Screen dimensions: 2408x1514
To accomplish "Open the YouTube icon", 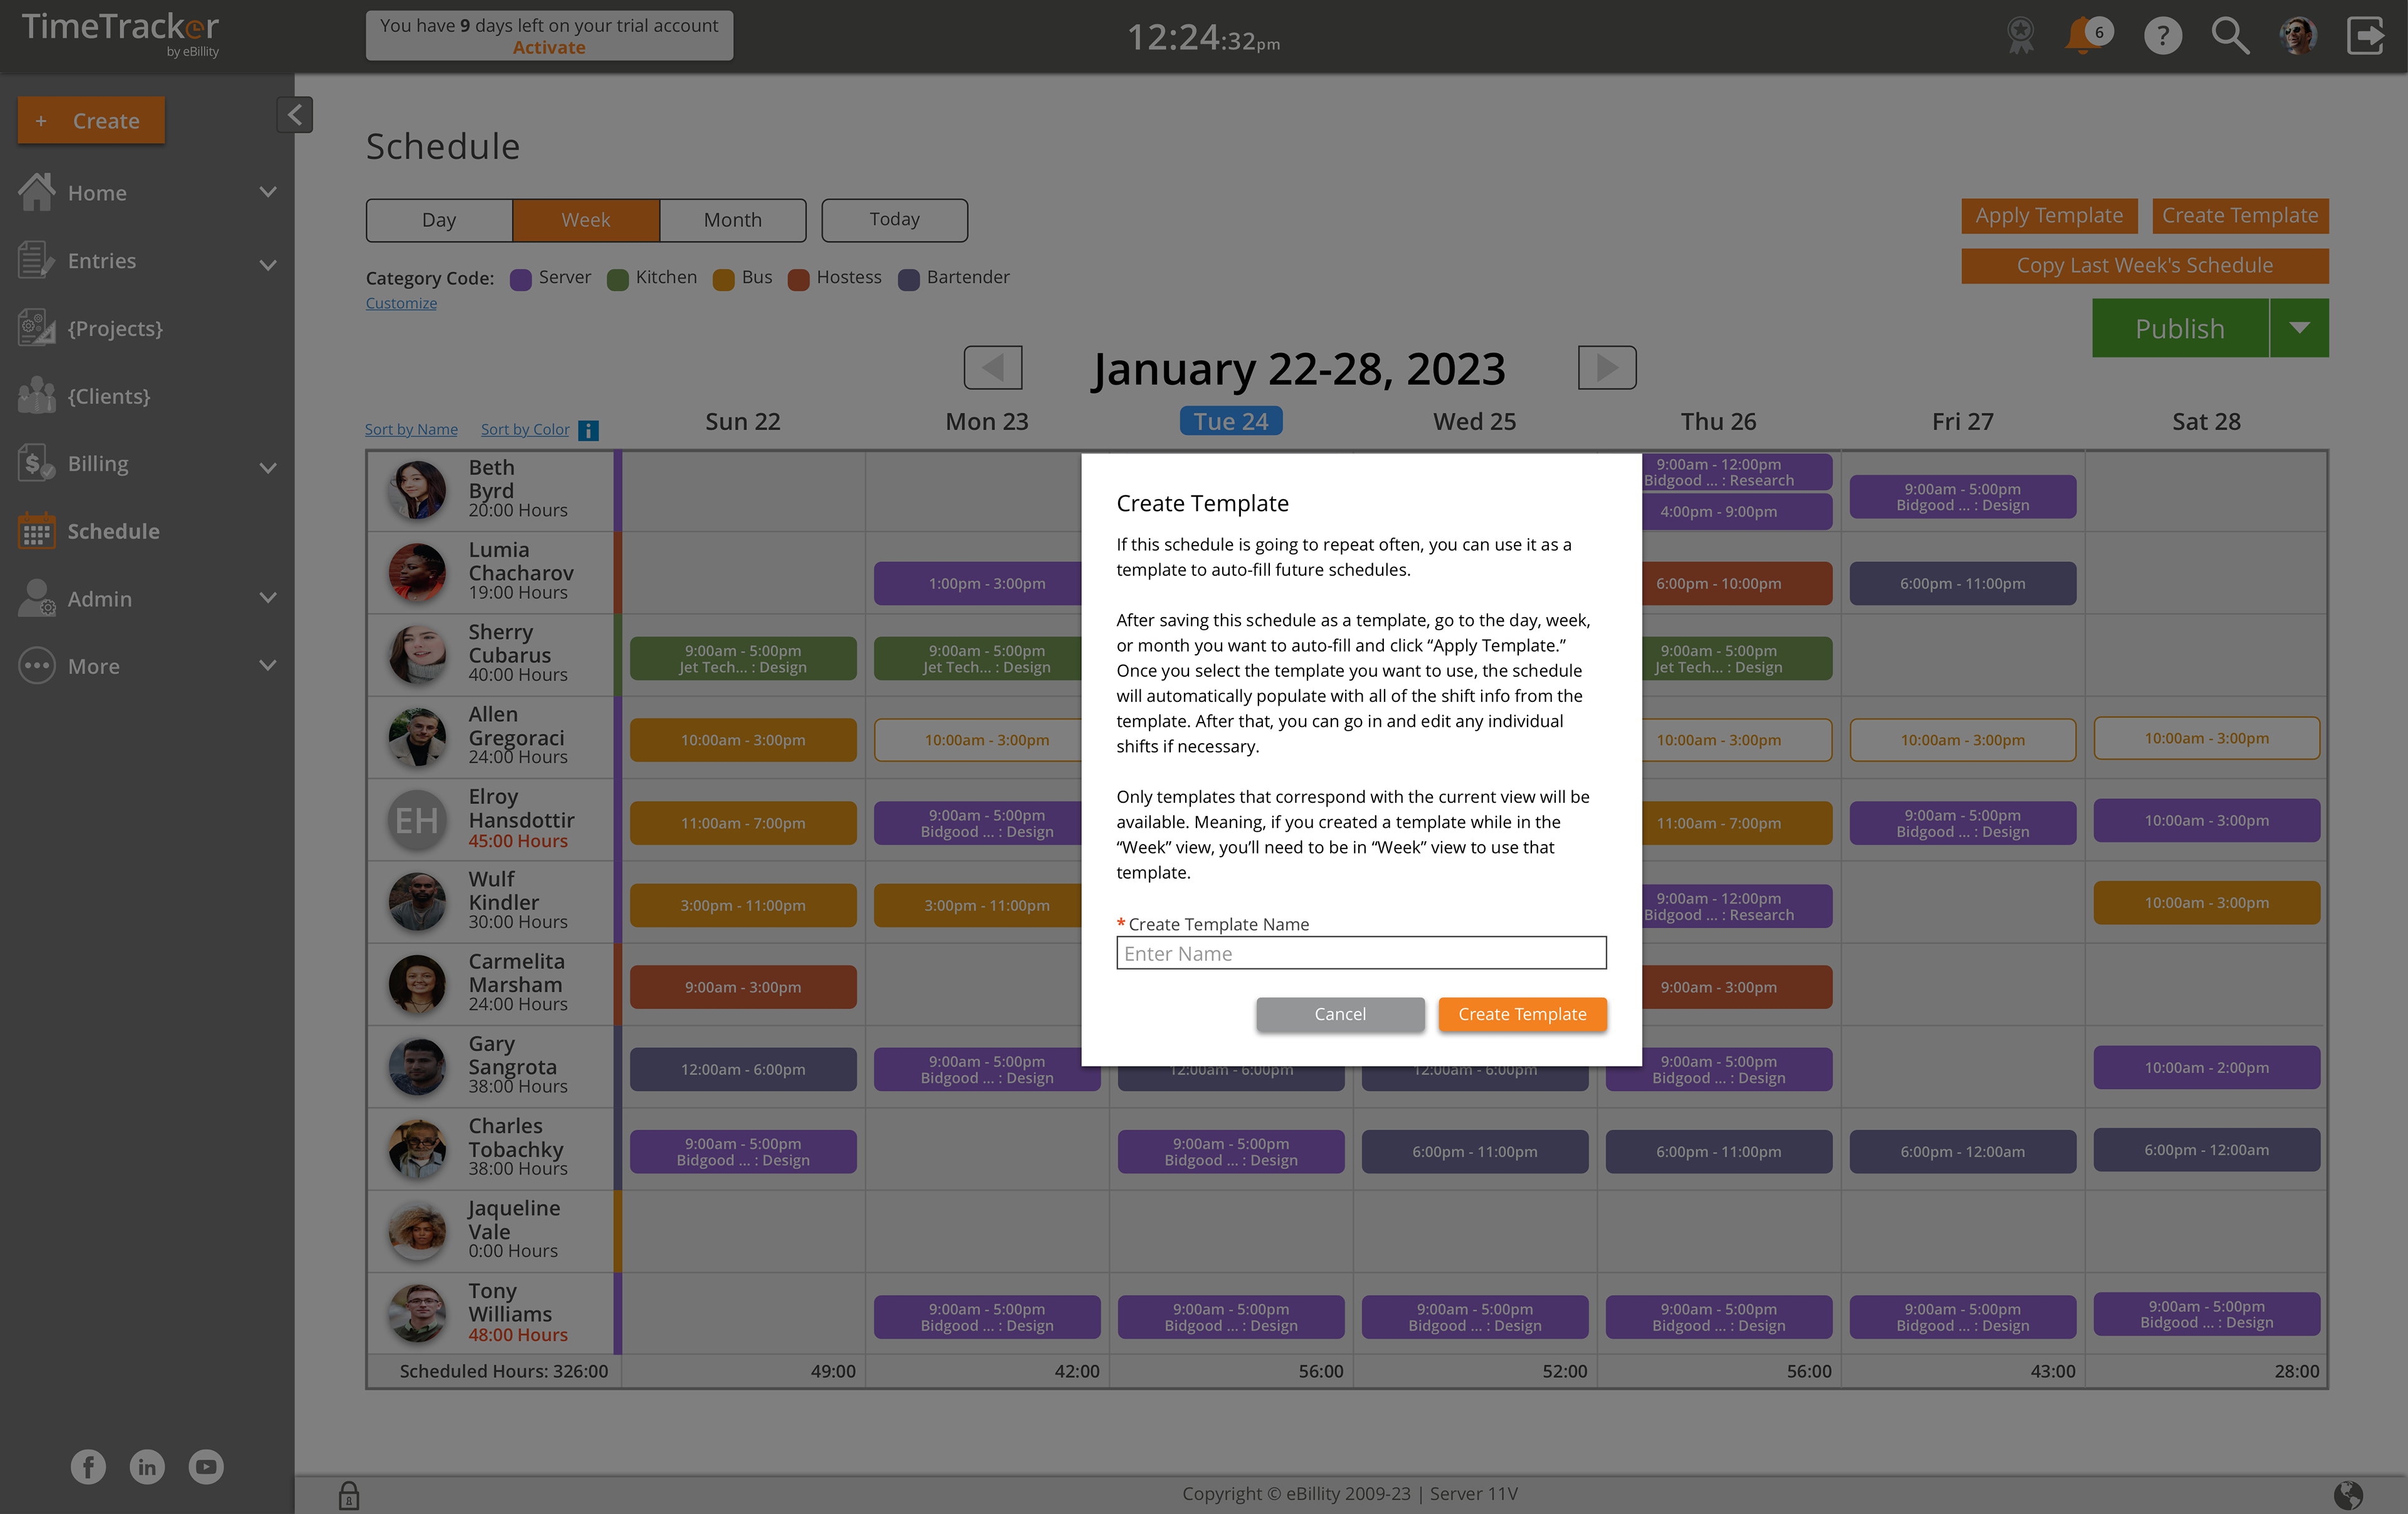I will [x=206, y=1467].
